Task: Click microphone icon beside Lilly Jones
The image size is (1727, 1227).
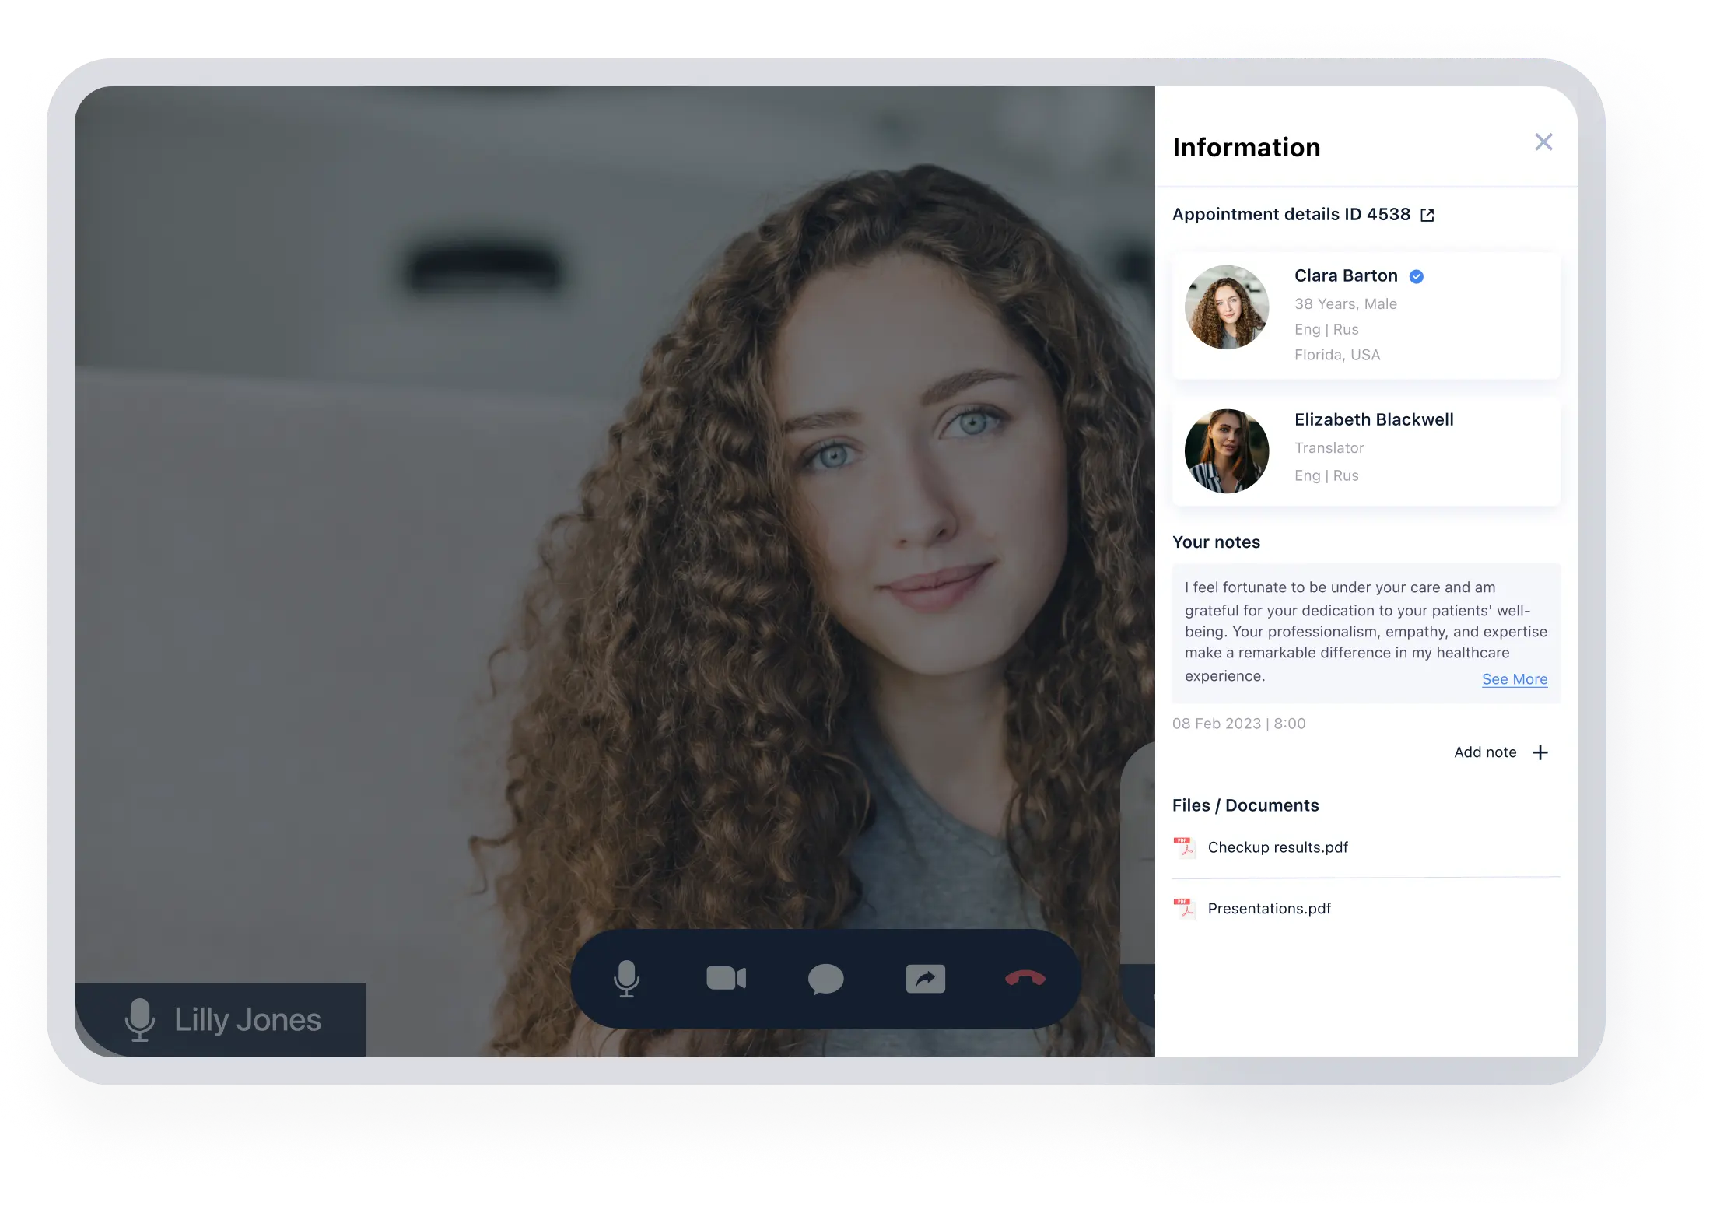Action: coord(140,1019)
